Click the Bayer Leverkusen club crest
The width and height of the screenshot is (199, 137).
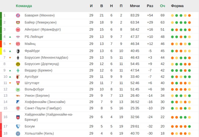point(18,23)
